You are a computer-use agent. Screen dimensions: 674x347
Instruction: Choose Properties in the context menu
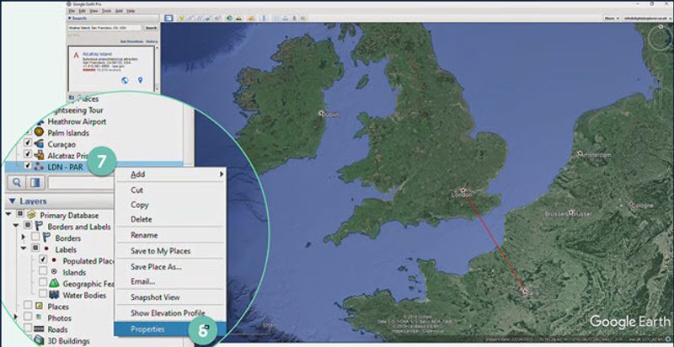pos(147,329)
